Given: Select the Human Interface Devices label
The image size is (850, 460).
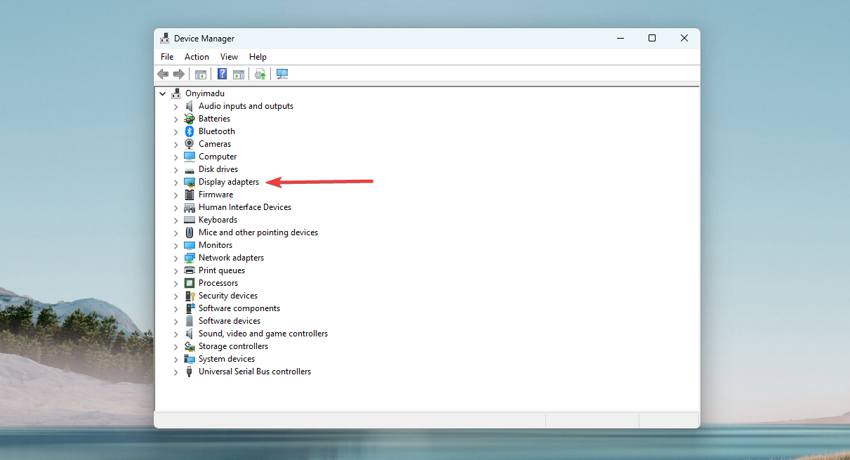Looking at the screenshot, I should [245, 207].
